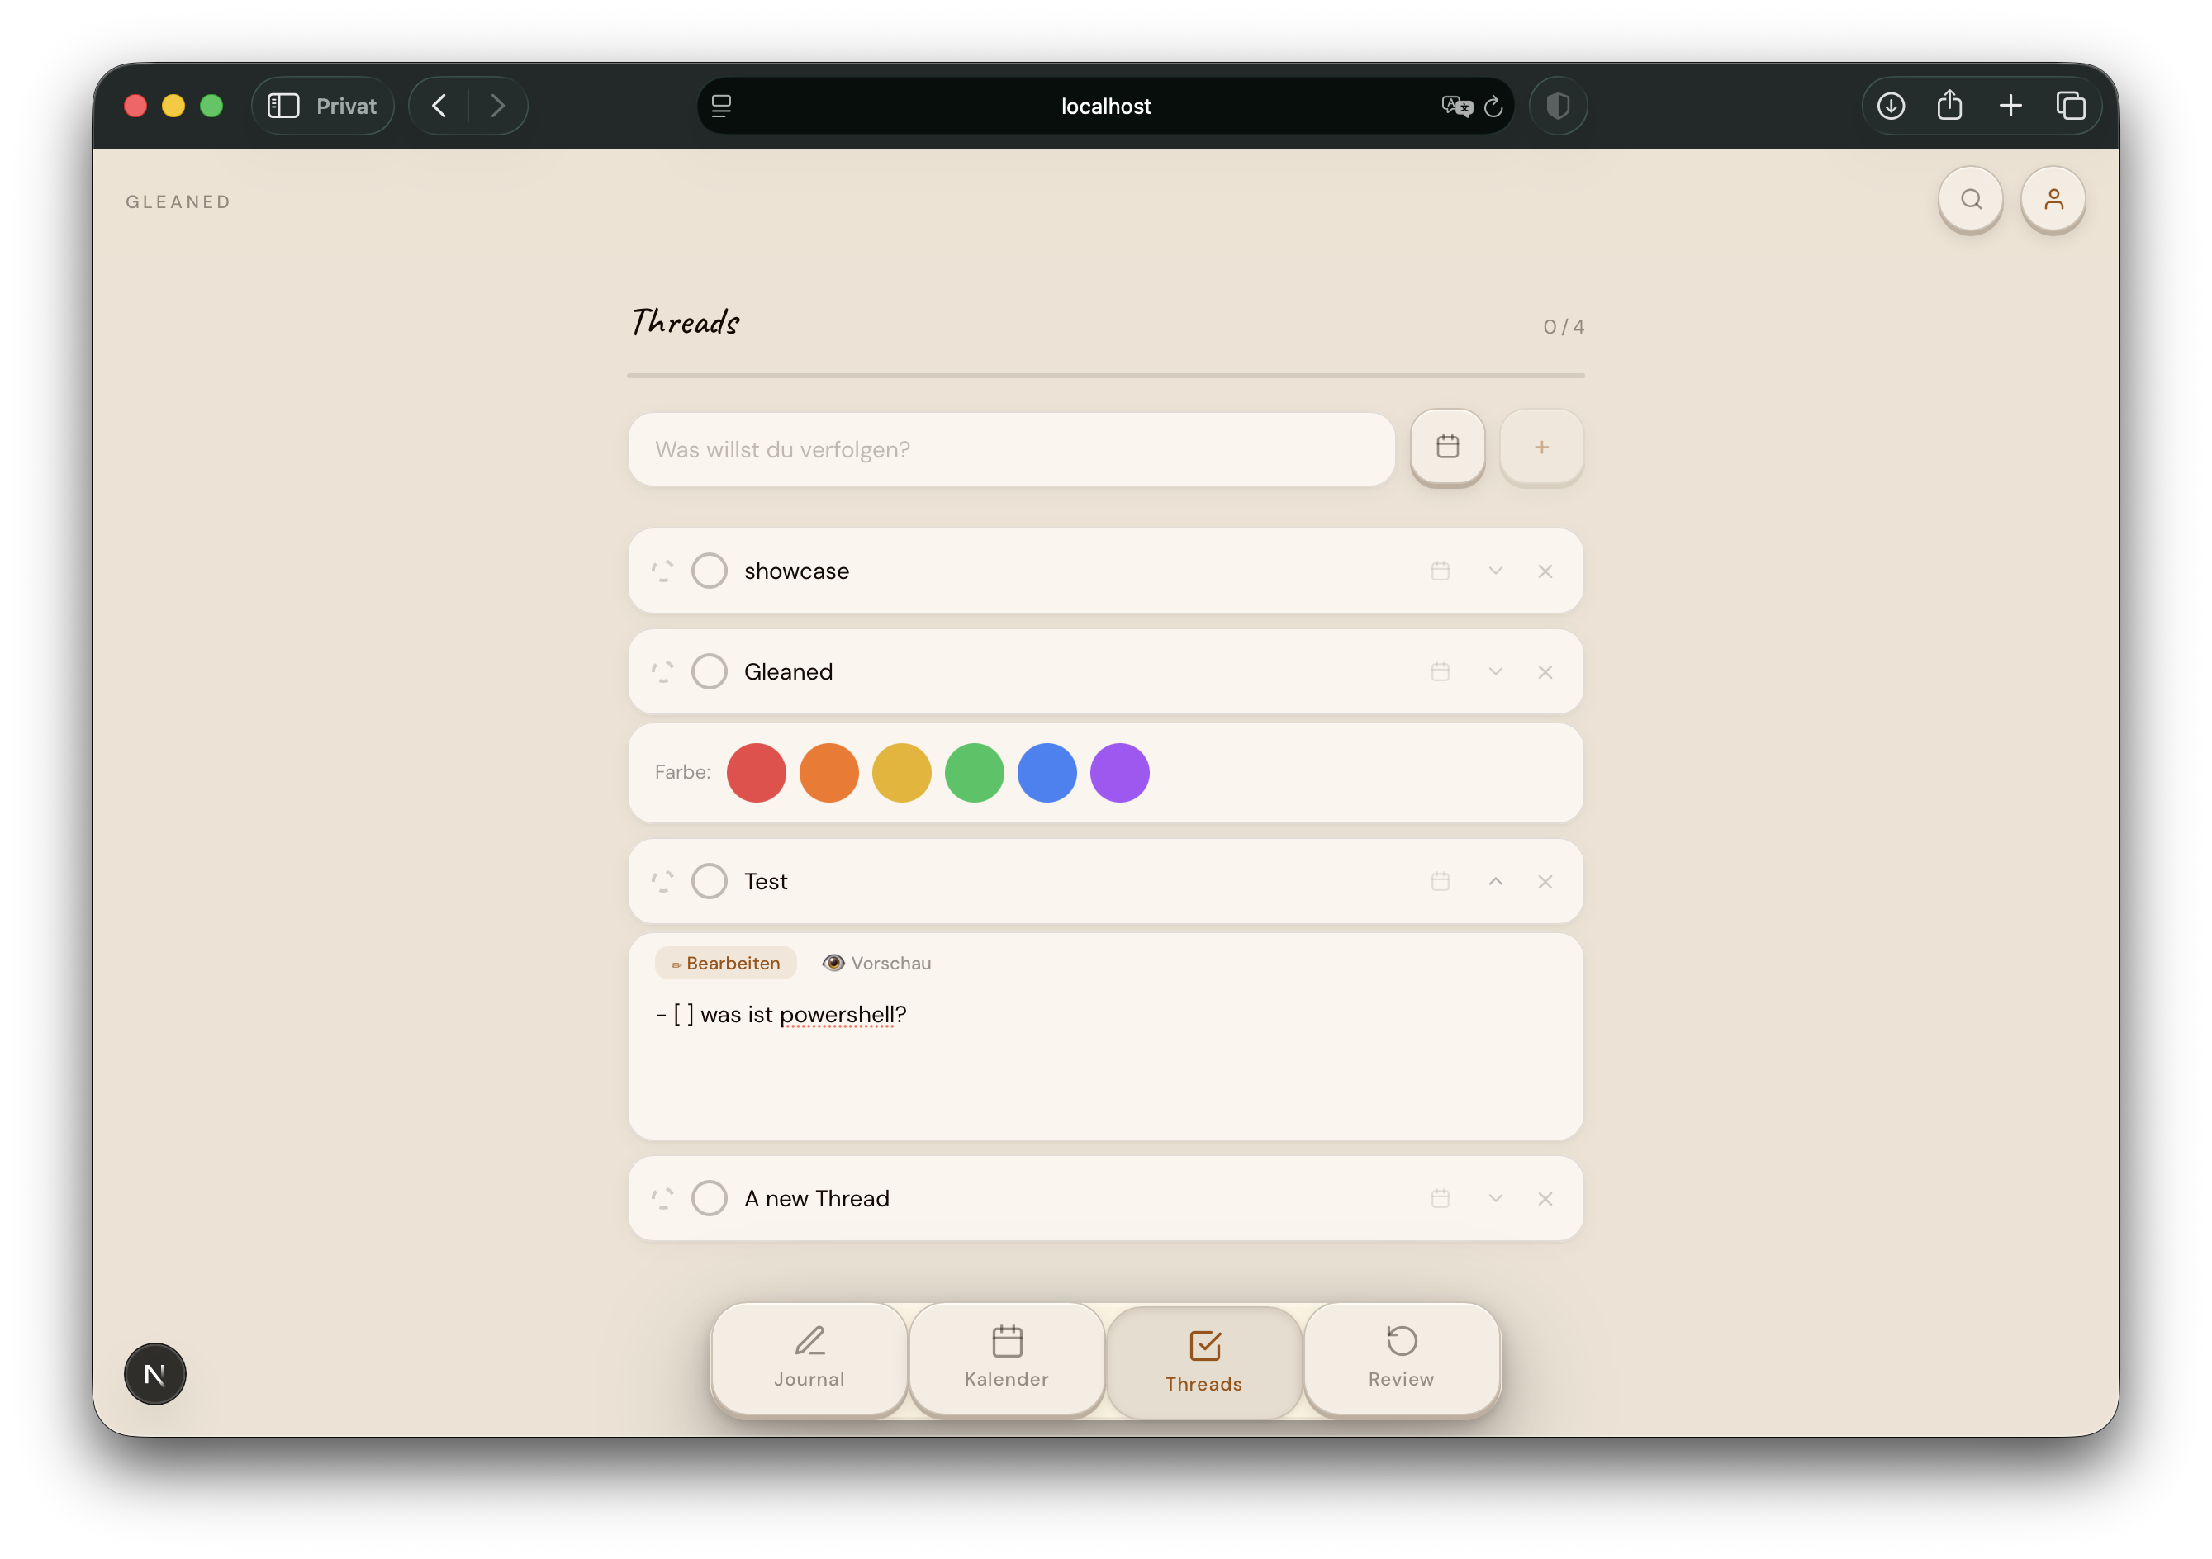The width and height of the screenshot is (2212, 1559).
Task: Delete A new Thread entry
Action: [1545, 1198]
